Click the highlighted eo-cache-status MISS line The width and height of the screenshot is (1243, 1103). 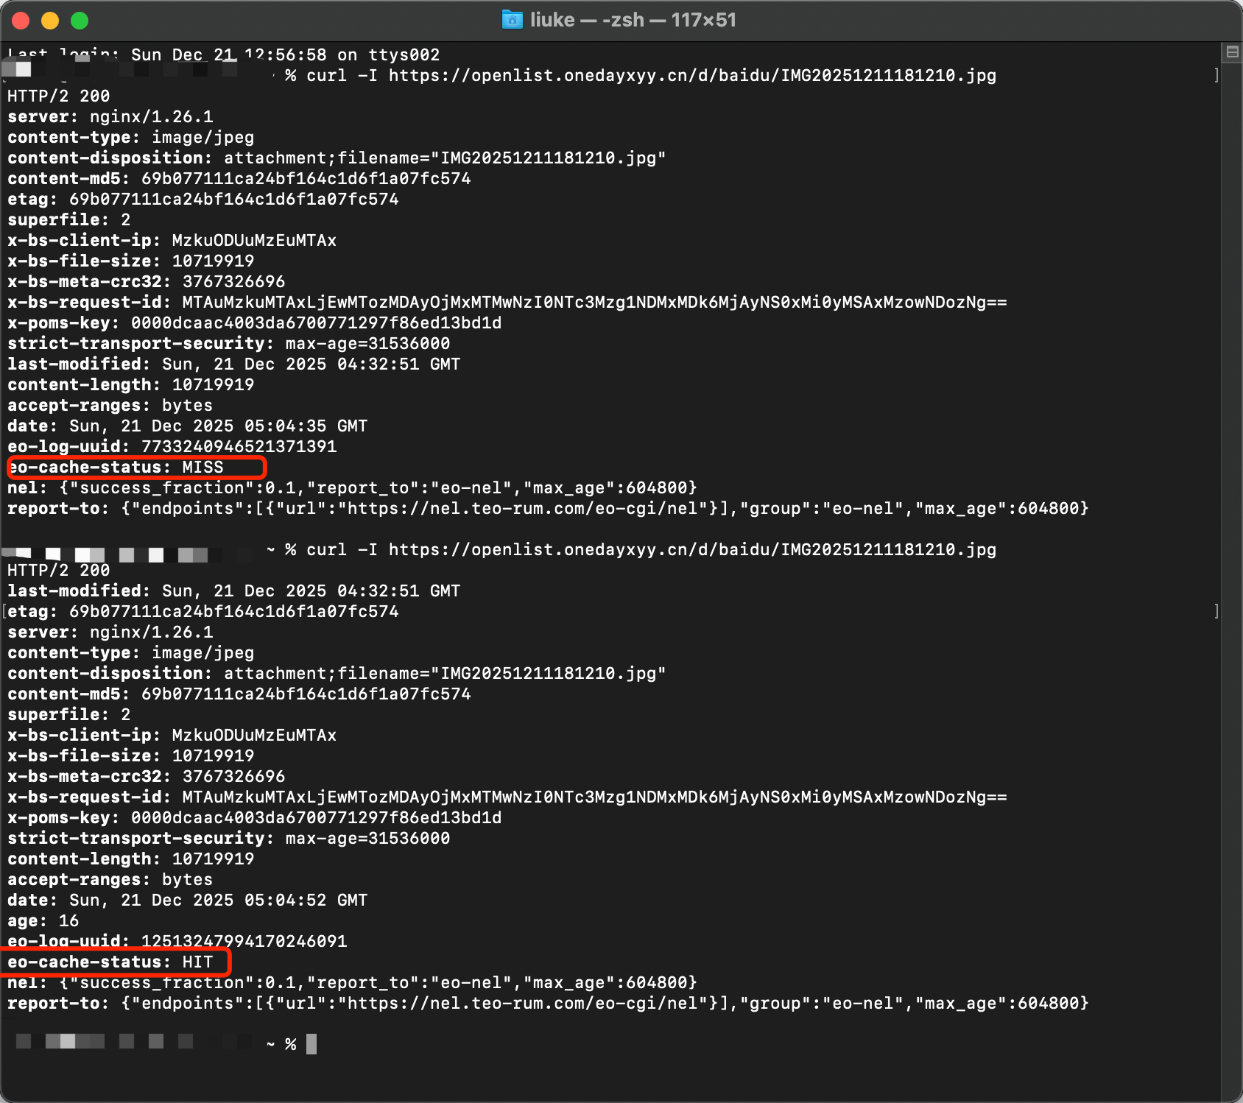136,468
